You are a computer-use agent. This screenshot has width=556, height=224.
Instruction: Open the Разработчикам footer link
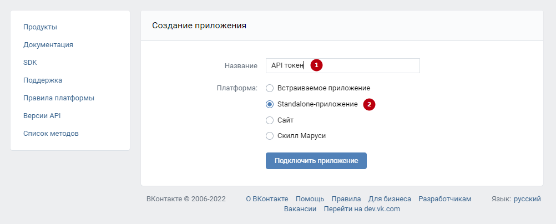(x=444, y=199)
